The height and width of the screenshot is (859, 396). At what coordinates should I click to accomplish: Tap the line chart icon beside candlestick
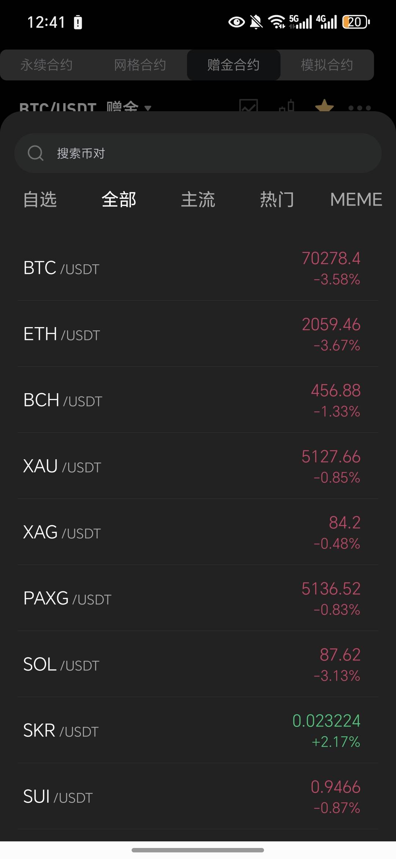coord(249,106)
